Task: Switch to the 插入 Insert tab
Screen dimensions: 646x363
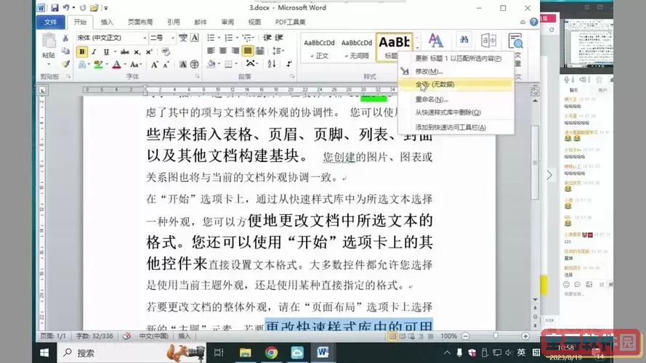Action: (107, 23)
